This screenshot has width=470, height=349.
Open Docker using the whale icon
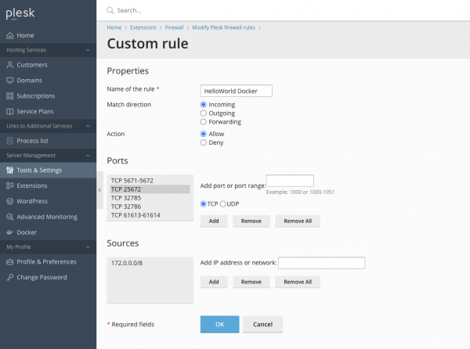click(x=9, y=232)
